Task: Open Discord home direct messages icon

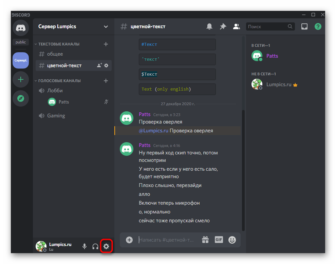Action: (x=21, y=28)
